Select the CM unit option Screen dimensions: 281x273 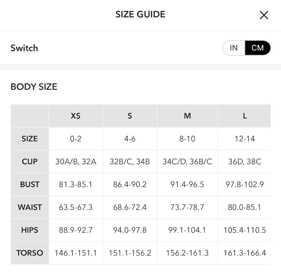(258, 48)
